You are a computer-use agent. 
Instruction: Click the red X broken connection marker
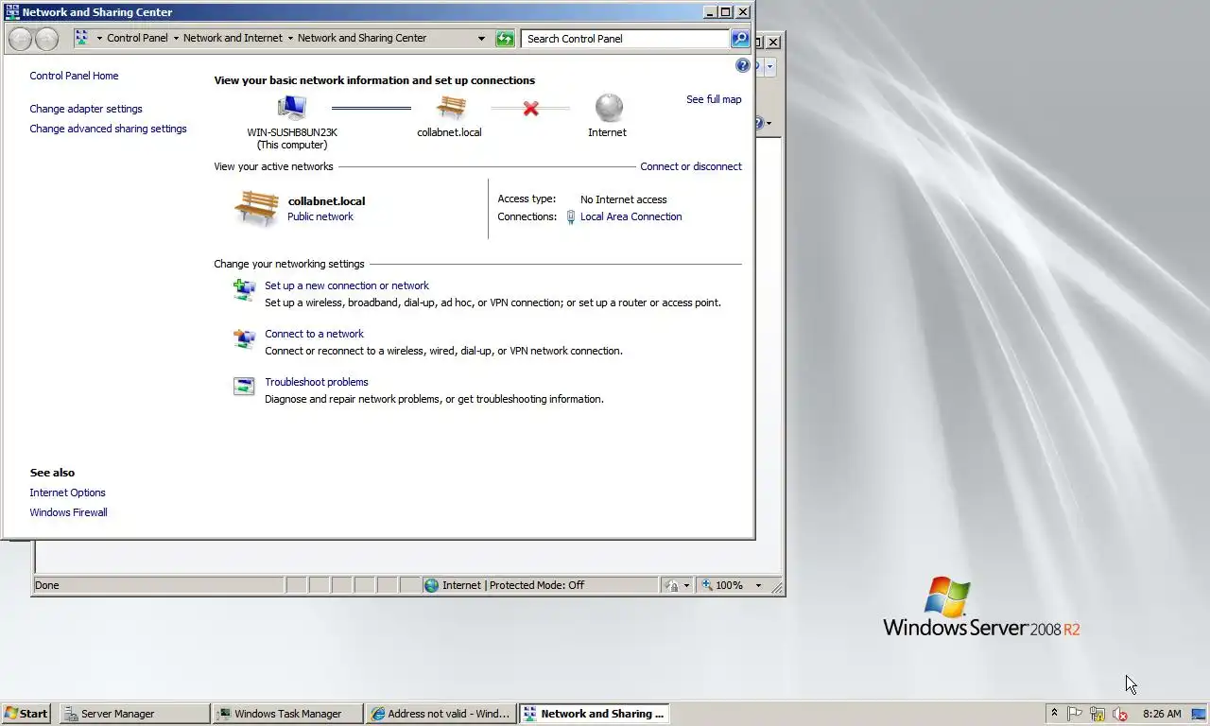coord(530,109)
